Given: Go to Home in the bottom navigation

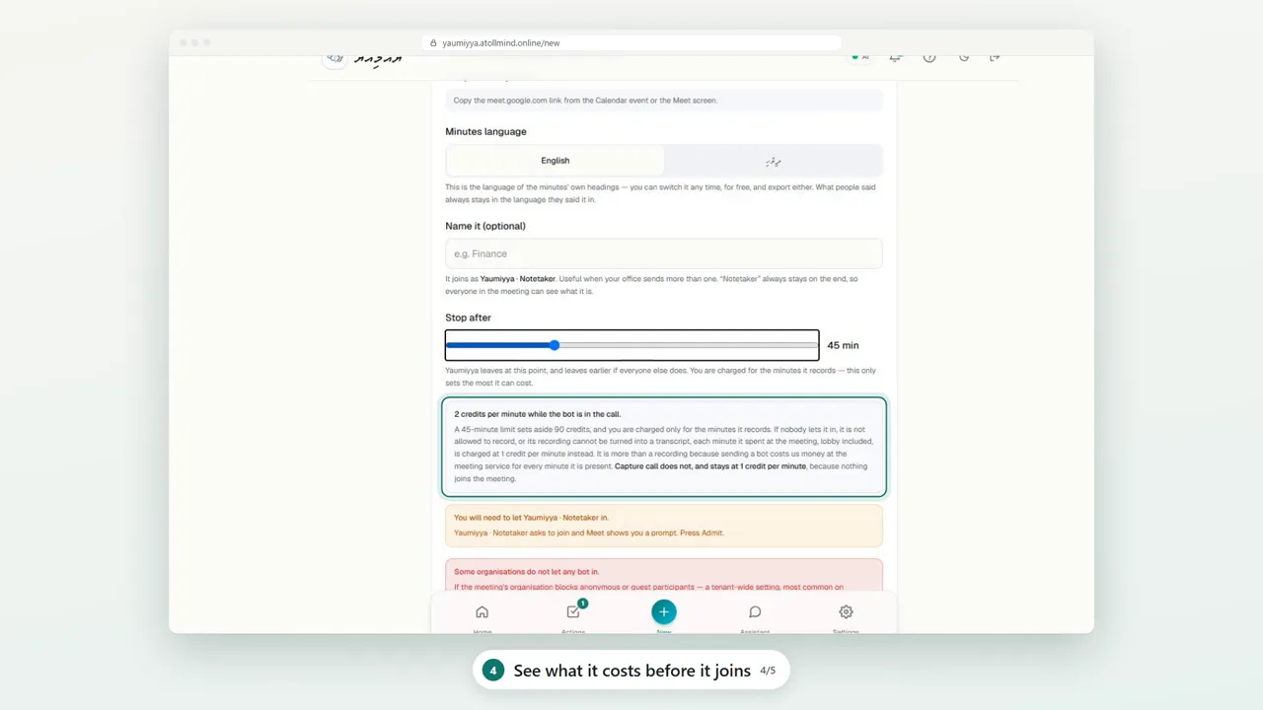Looking at the screenshot, I should [482, 616].
